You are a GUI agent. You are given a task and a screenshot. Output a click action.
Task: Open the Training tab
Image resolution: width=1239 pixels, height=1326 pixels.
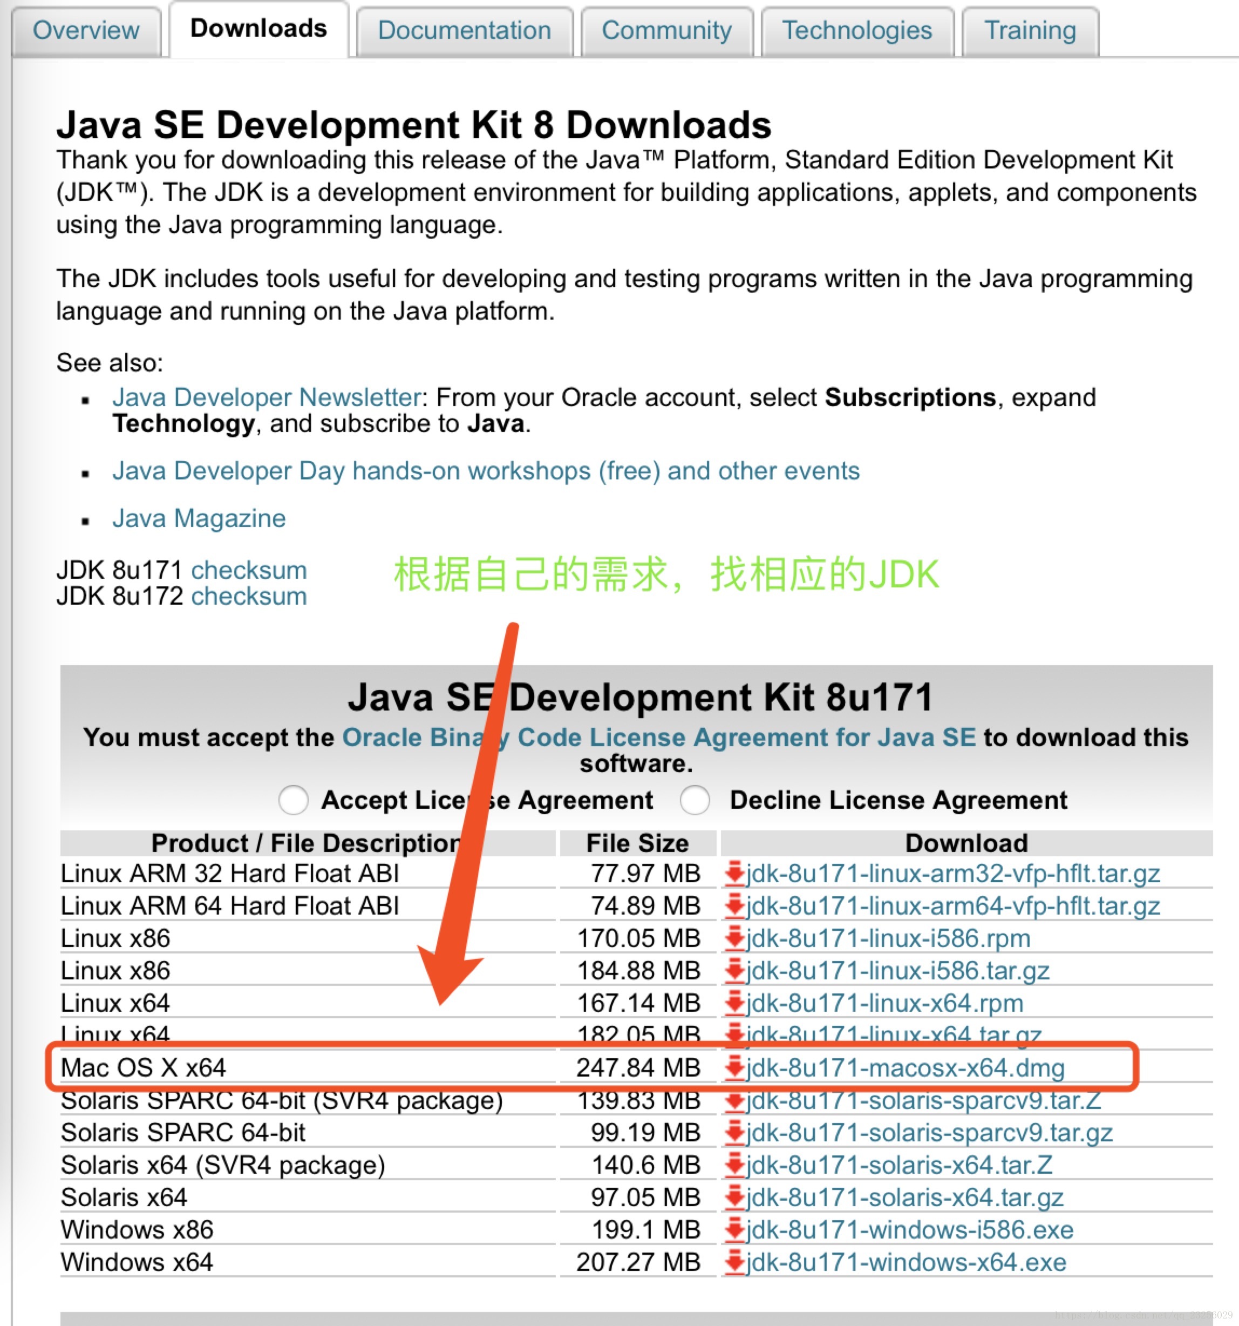(x=1030, y=31)
